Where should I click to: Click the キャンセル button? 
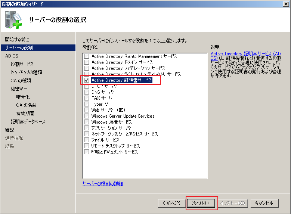coord(264,203)
